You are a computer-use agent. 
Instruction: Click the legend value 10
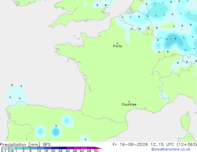pos(39,151)
